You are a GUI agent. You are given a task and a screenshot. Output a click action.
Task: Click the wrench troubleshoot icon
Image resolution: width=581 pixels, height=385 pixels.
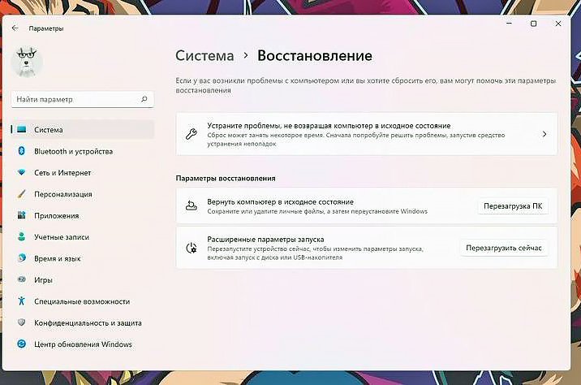(192, 134)
